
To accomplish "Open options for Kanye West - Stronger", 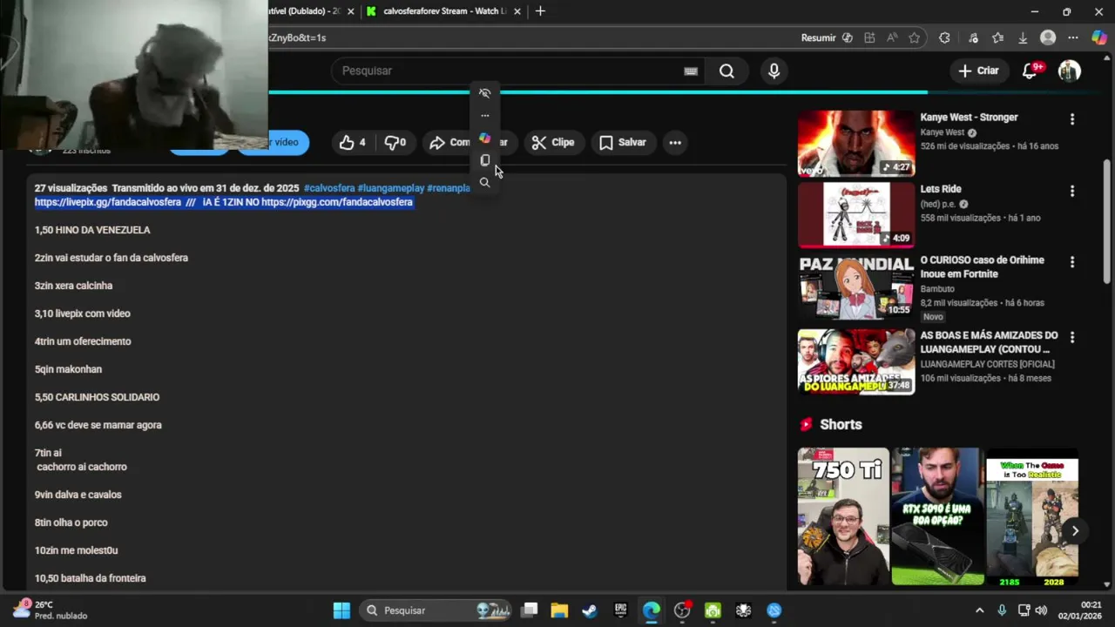I will click(x=1072, y=119).
